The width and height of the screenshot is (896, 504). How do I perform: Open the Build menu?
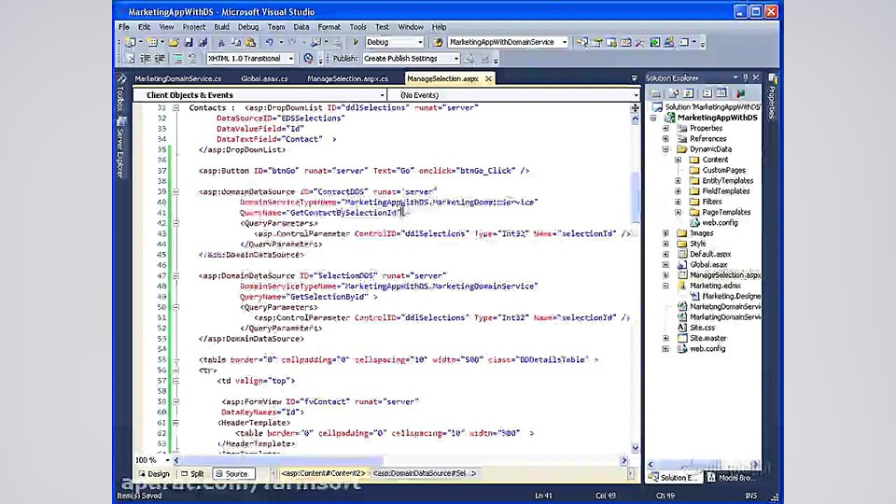[x=221, y=27]
